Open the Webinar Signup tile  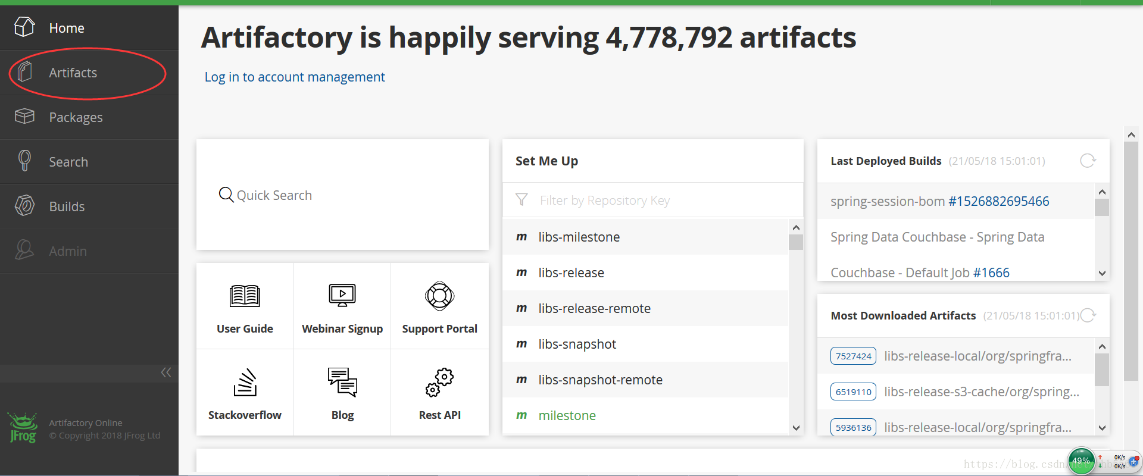342,306
